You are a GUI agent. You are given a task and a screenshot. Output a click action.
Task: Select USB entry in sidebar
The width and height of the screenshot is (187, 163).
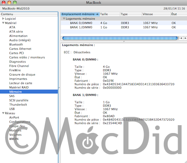pos(12,109)
